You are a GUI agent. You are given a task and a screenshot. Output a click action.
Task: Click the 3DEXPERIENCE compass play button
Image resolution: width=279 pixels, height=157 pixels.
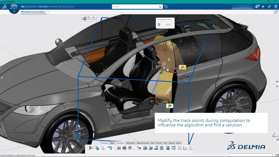point(14,8)
